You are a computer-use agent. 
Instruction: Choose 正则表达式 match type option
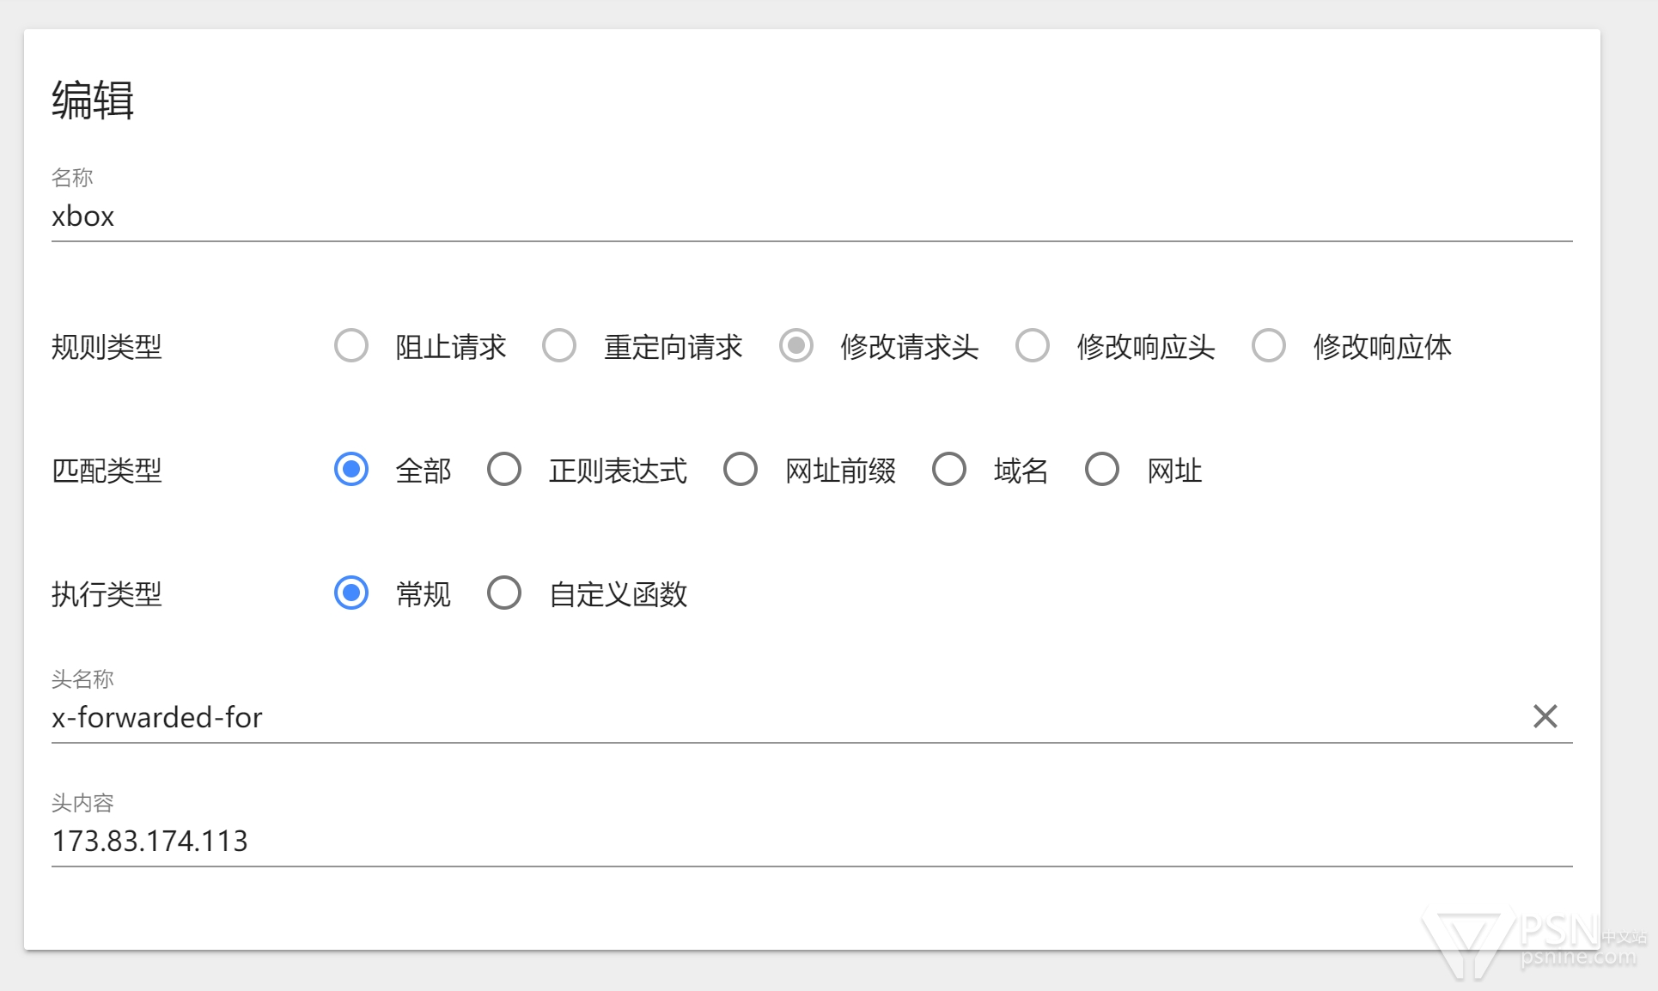coord(504,470)
